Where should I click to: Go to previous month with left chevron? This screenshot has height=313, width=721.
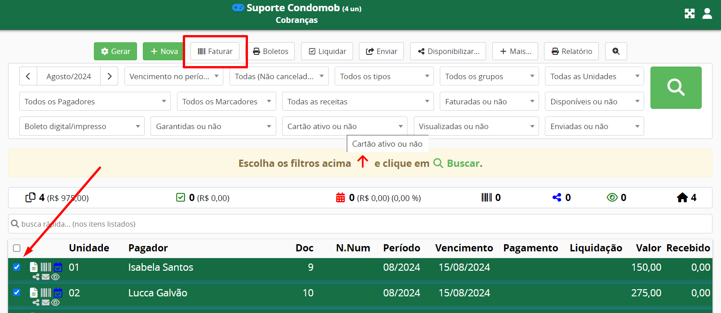28,76
